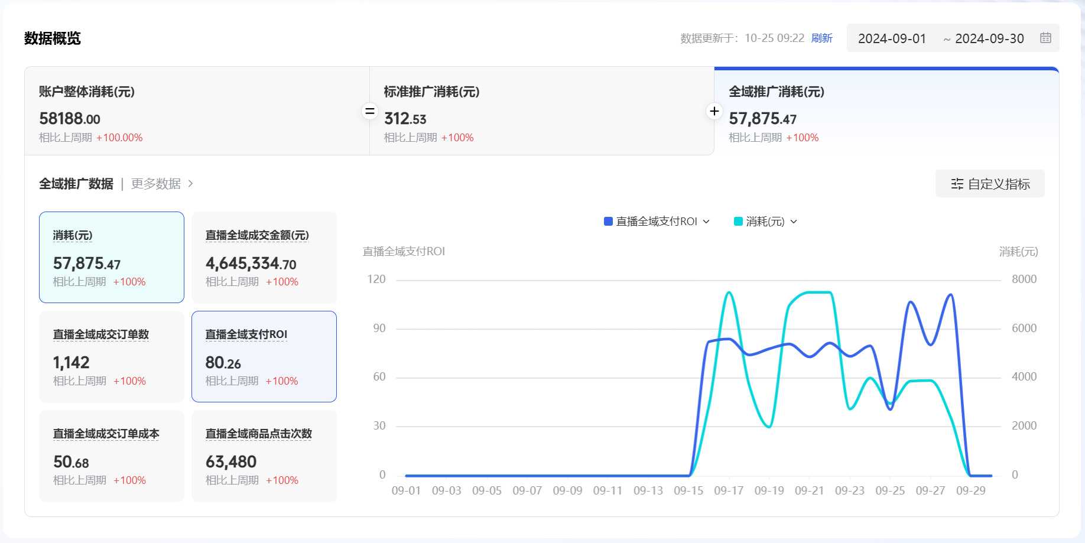Click the 63,480 click count value
Image resolution: width=1085 pixels, height=543 pixels.
pyautogui.click(x=231, y=462)
